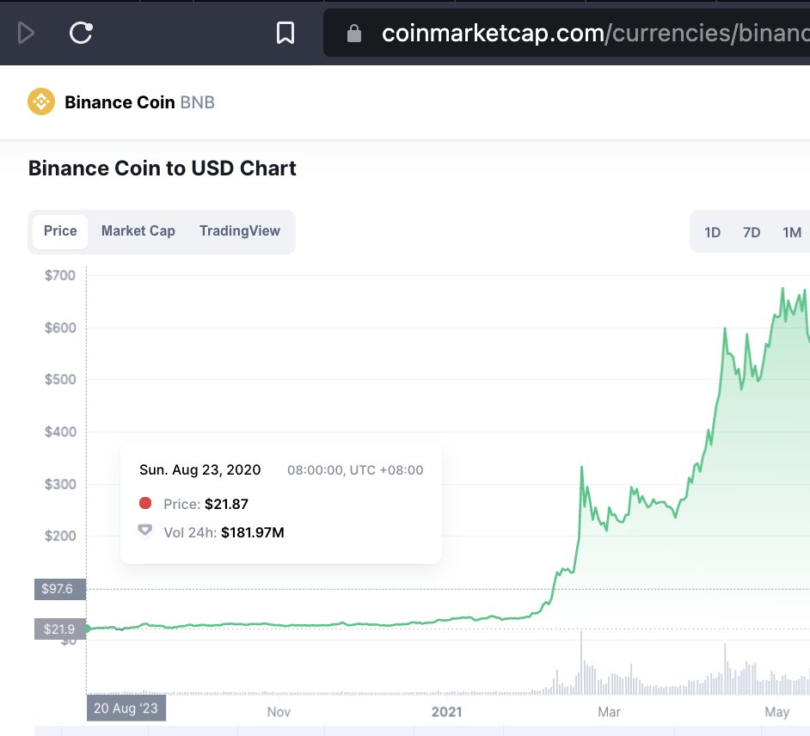Click the $97.6 crosshair price tag
Viewport: 810px width, 736px height.
[x=60, y=589]
